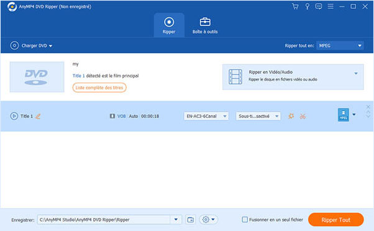Open the hamburger menu icon
This screenshot has width=374, height=231.
pyautogui.click(x=331, y=6)
